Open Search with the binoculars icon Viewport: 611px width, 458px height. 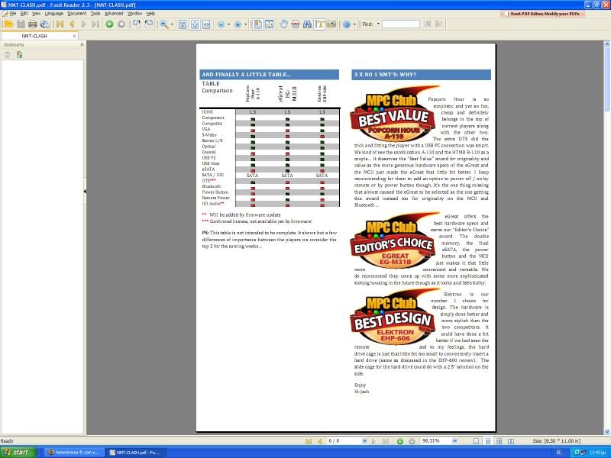pyautogui.click(x=308, y=24)
